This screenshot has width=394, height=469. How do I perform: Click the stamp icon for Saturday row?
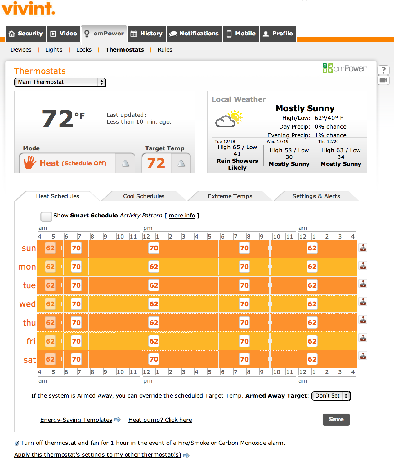[x=363, y=356]
